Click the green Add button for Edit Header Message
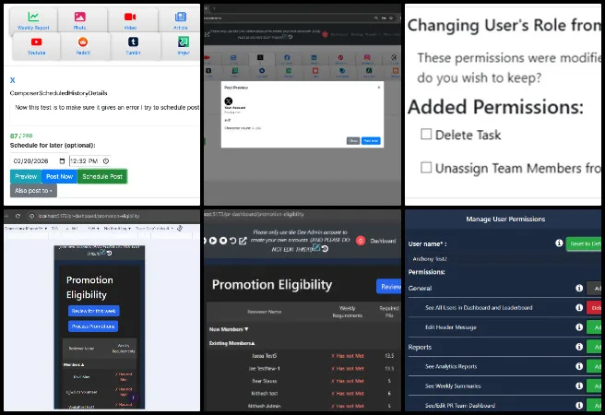Image resolution: width=605 pixels, height=415 pixels. point(594,327)
